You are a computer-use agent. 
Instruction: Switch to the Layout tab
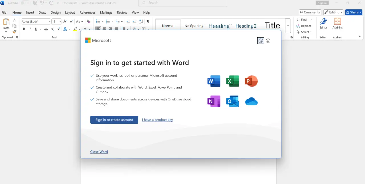[70, 13]
